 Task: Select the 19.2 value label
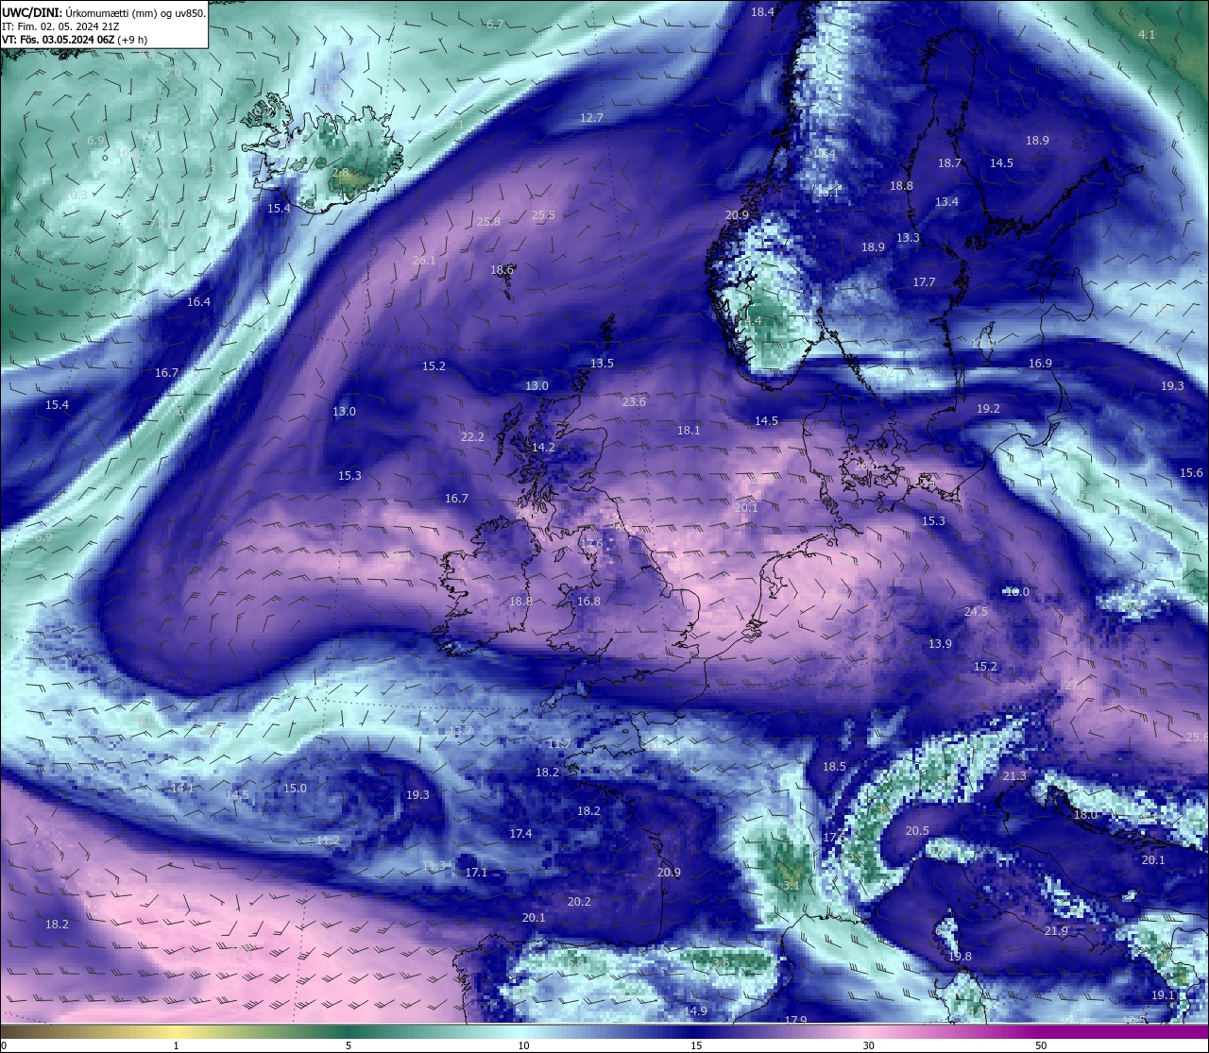(988, 409)
